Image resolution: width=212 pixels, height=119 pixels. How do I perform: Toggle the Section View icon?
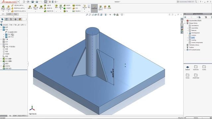click(96, 15)
